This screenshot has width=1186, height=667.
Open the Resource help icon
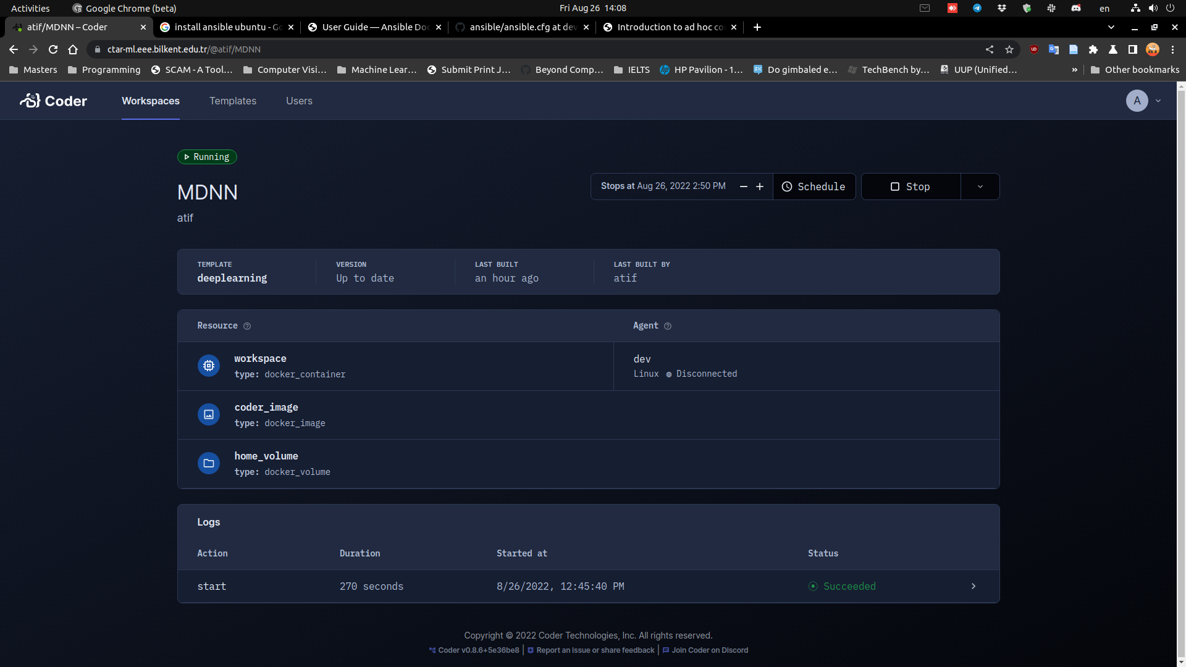[247, 326]
